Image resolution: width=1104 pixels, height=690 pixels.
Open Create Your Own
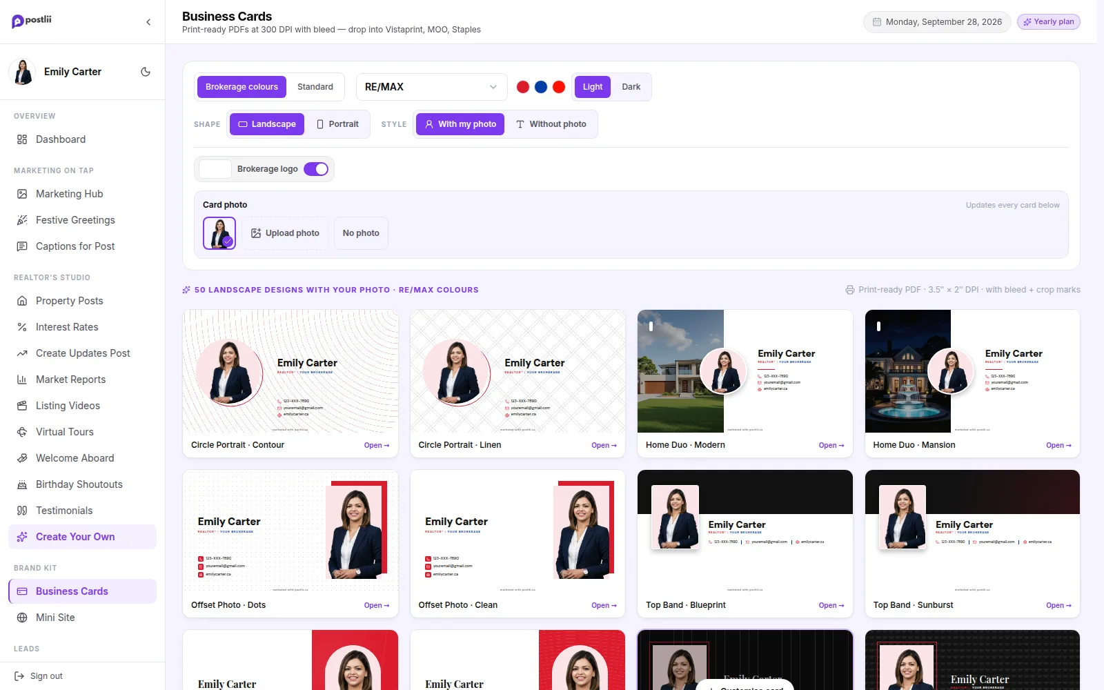pyautogui.click(x=82, y=537)
